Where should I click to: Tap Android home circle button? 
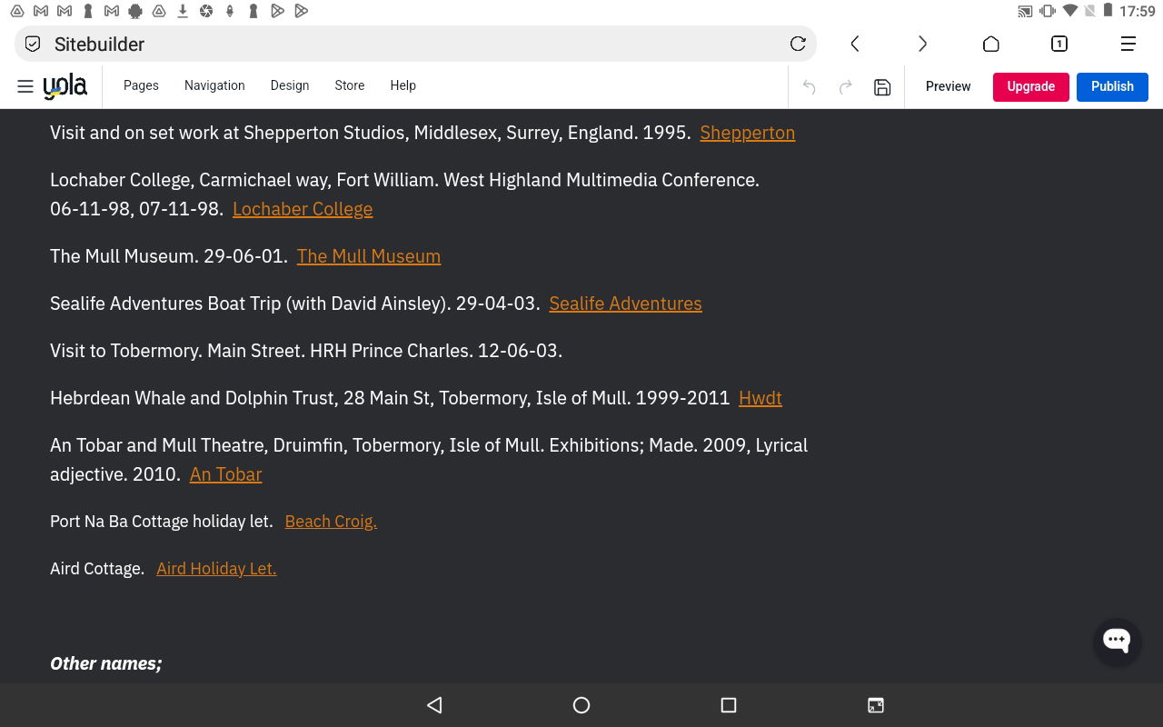581,705
